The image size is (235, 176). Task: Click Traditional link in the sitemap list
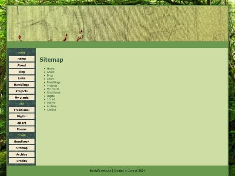pyautogui.click(x=54, y=93)
